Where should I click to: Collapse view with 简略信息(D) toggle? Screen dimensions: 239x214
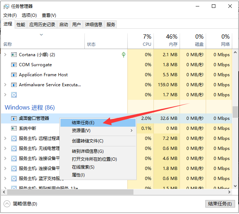pos(7,204)
